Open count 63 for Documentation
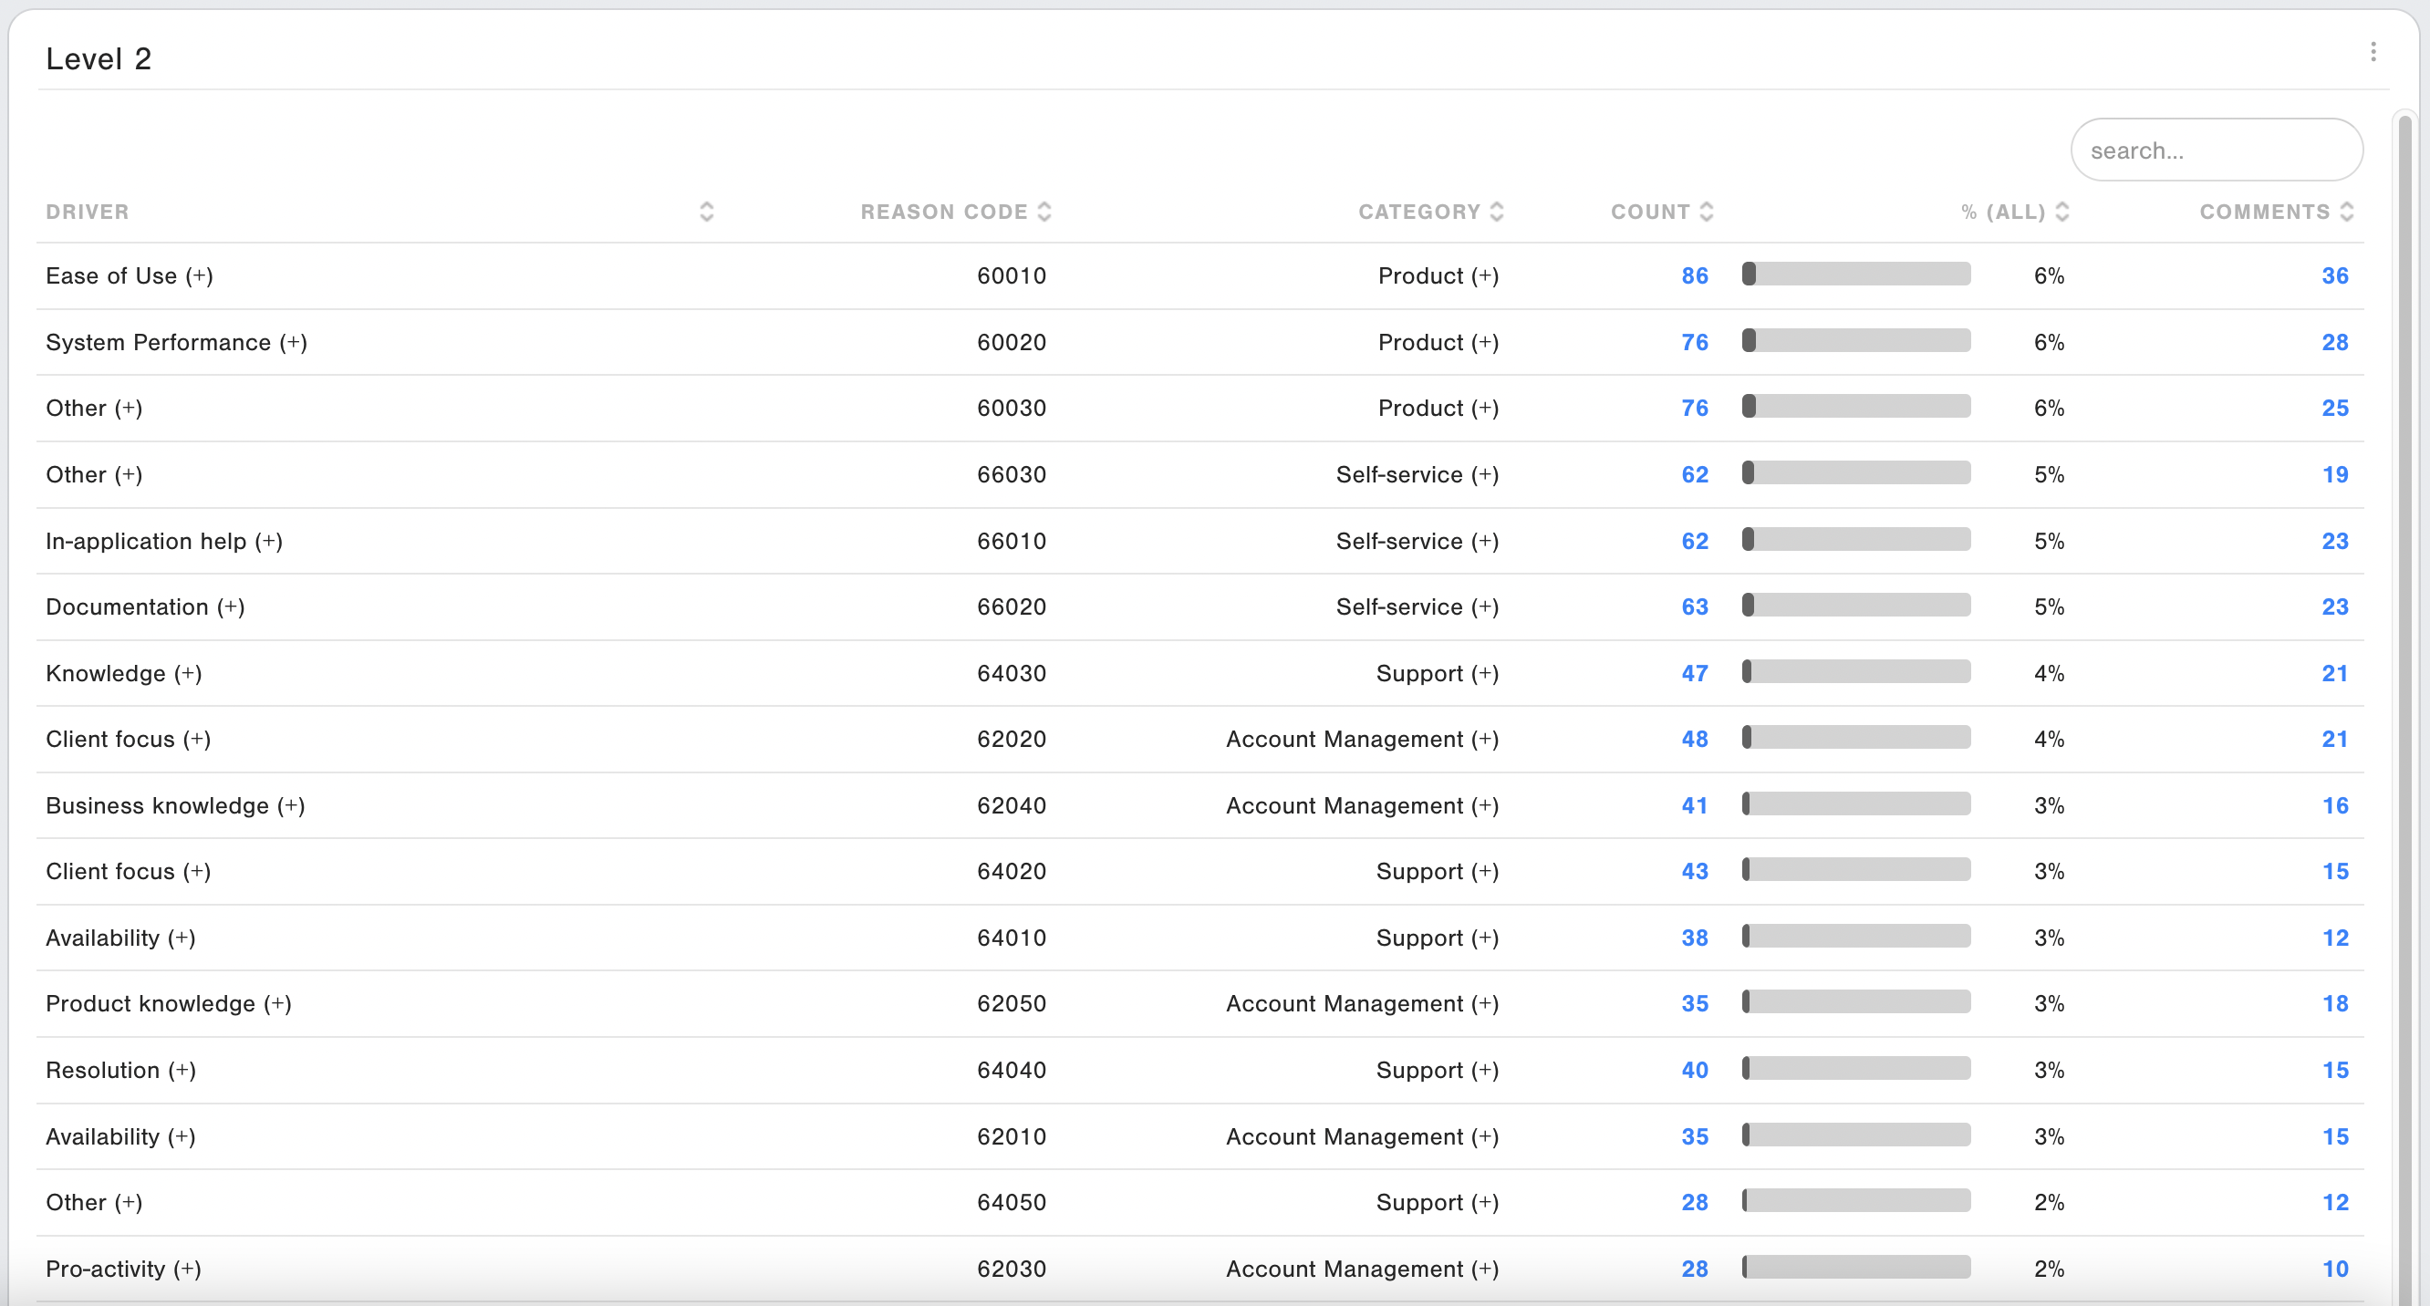Screen dimensions: 2430x1306 1694,606
